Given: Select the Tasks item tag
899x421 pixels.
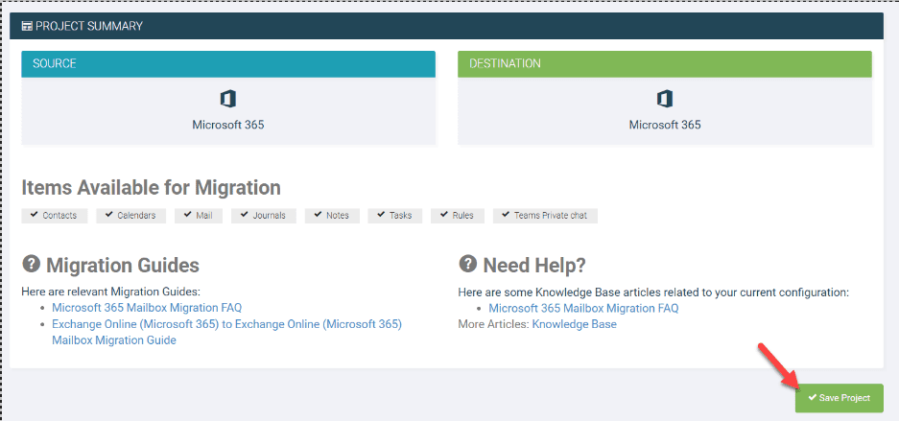Looking at the screenshot, I should (394, 216).
